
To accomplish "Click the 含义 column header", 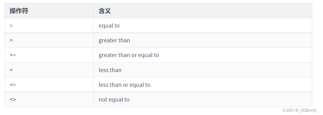I will coord(105,11).
